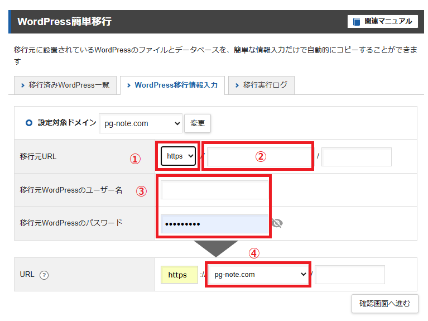The image size is (428, 321).
Task: Focus the 移行元WordPressのパスワード field
Action: point(214,224)
